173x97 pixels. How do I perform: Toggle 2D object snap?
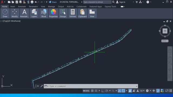pos(123,91)
